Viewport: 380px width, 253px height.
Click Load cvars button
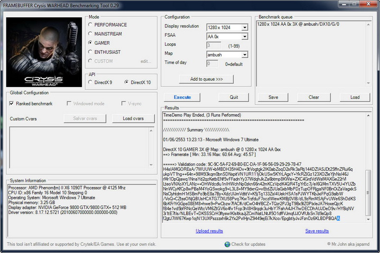pyautogui.click(x=134, y=119)
